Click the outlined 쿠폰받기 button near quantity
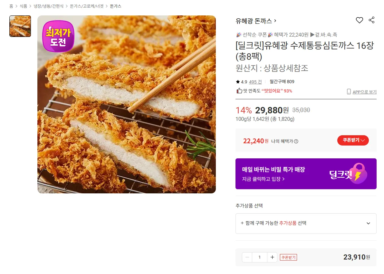This screenshot has width=384, height=274. [288, 257]
